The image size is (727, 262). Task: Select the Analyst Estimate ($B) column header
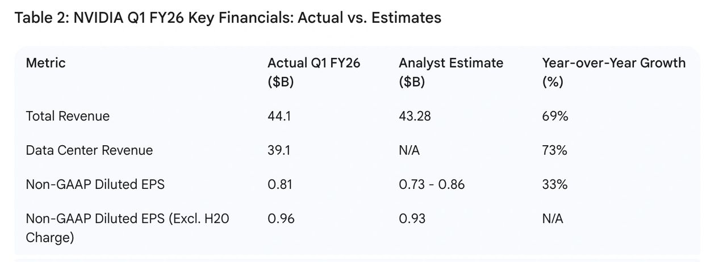(450, 72)
